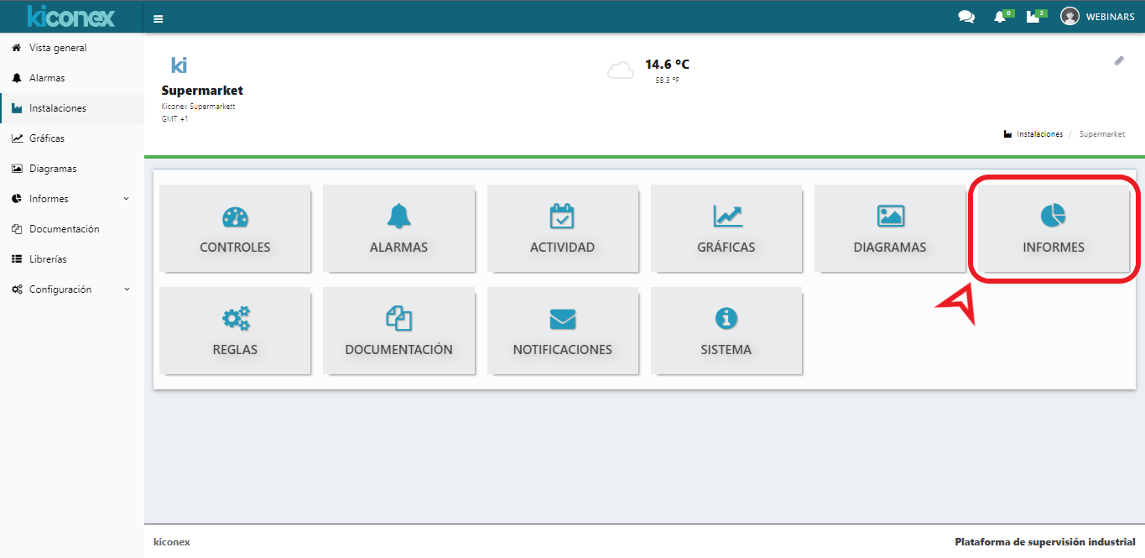The width and height of the screenshot is (1145, 558).
Task: Open installations icon in top bar
Action: (1033, 17)
